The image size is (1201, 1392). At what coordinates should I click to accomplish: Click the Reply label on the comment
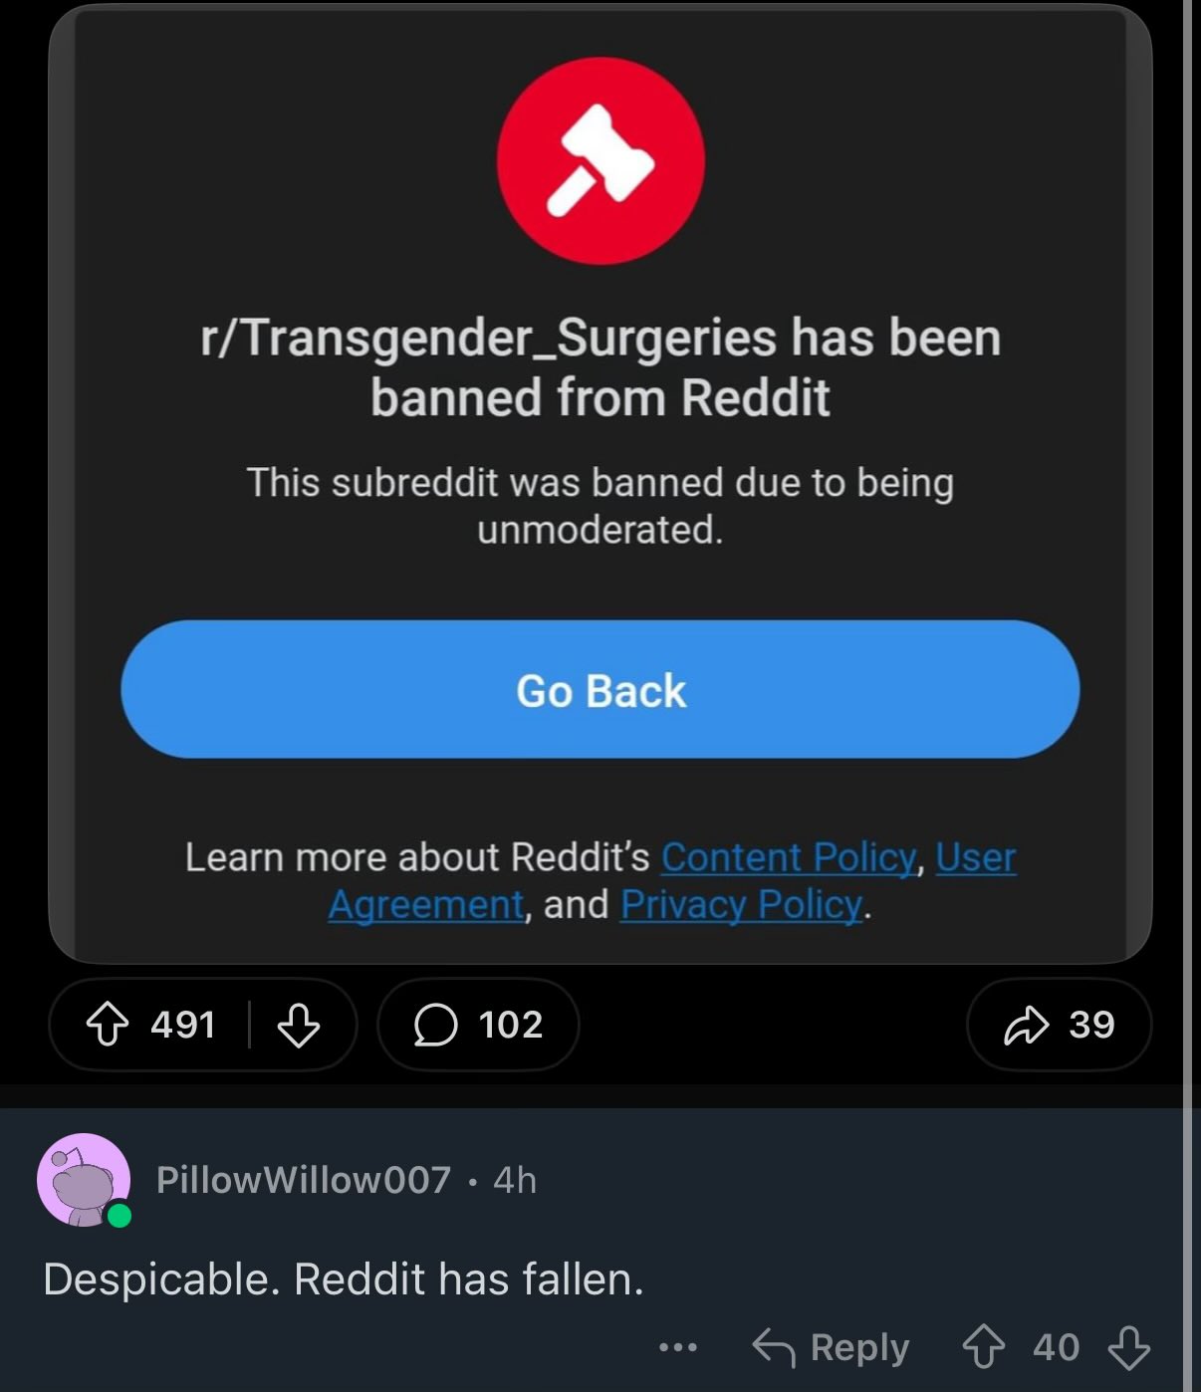point(859,1347)
